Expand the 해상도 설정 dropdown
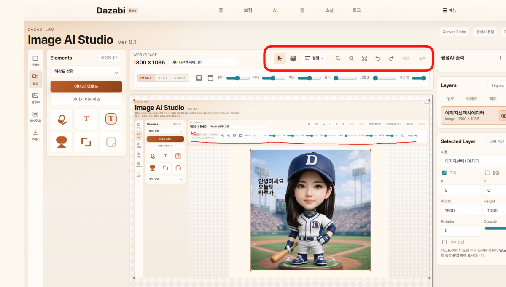506x287 pixels. coord(86,72)
